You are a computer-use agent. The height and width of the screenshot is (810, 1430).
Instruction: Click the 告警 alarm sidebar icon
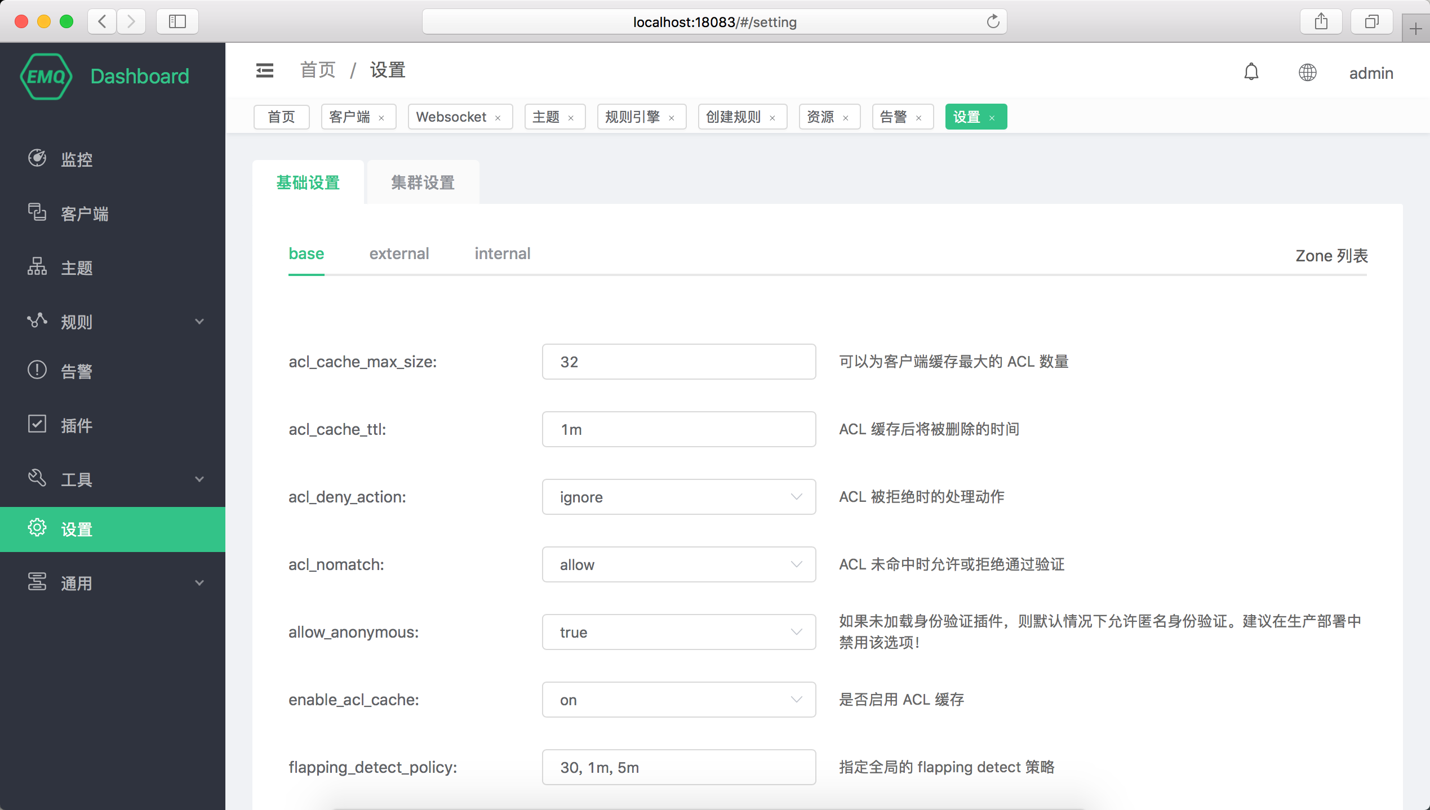[37, 370]
